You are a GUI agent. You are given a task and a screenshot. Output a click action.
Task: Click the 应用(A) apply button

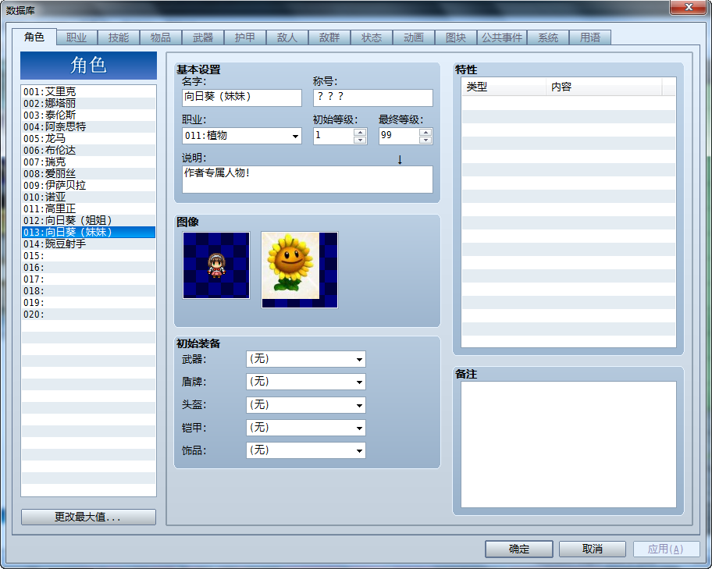click(x=666, y=549)
